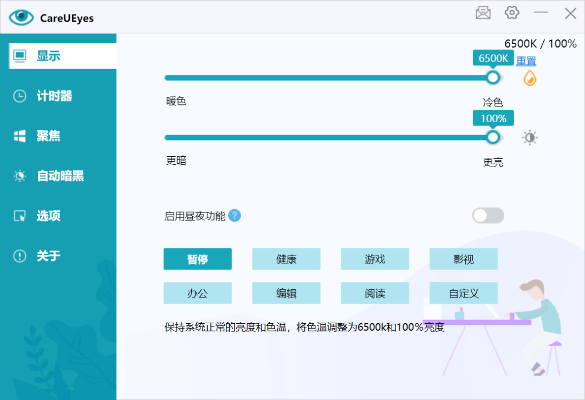Click the feedback envelope icon
The image size is (585, 400).
(x=483, y=12)
